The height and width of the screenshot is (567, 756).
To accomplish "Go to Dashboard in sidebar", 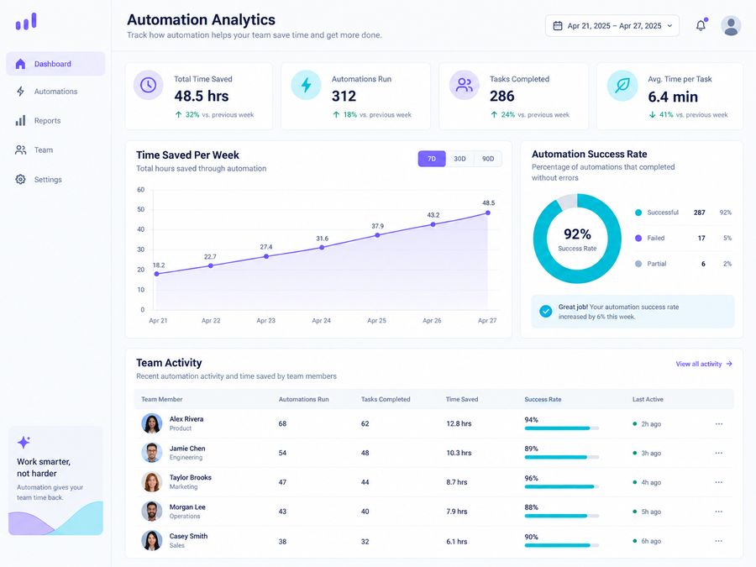I will click(x=55, y=64).
